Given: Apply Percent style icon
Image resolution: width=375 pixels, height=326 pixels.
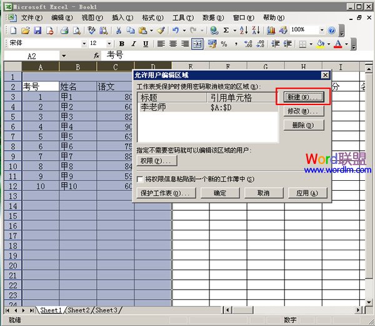Looking at the screenshot, I should pyautogui.click(x=224, y=44).
